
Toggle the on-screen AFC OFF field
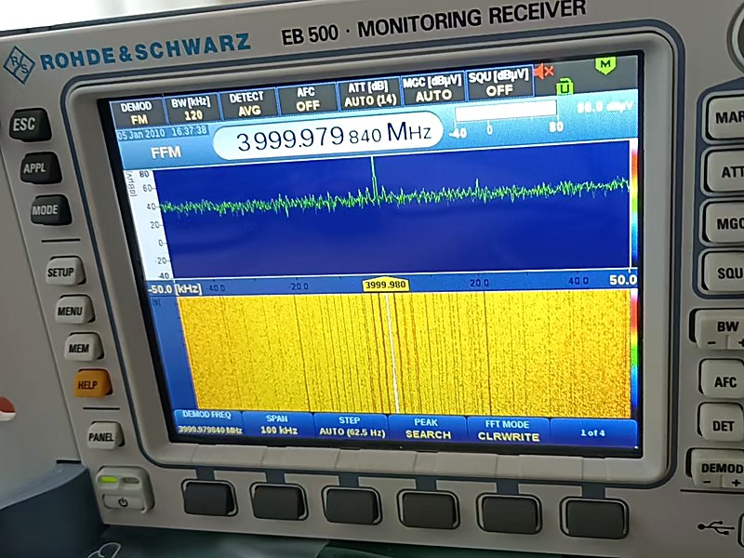point(307,99)
